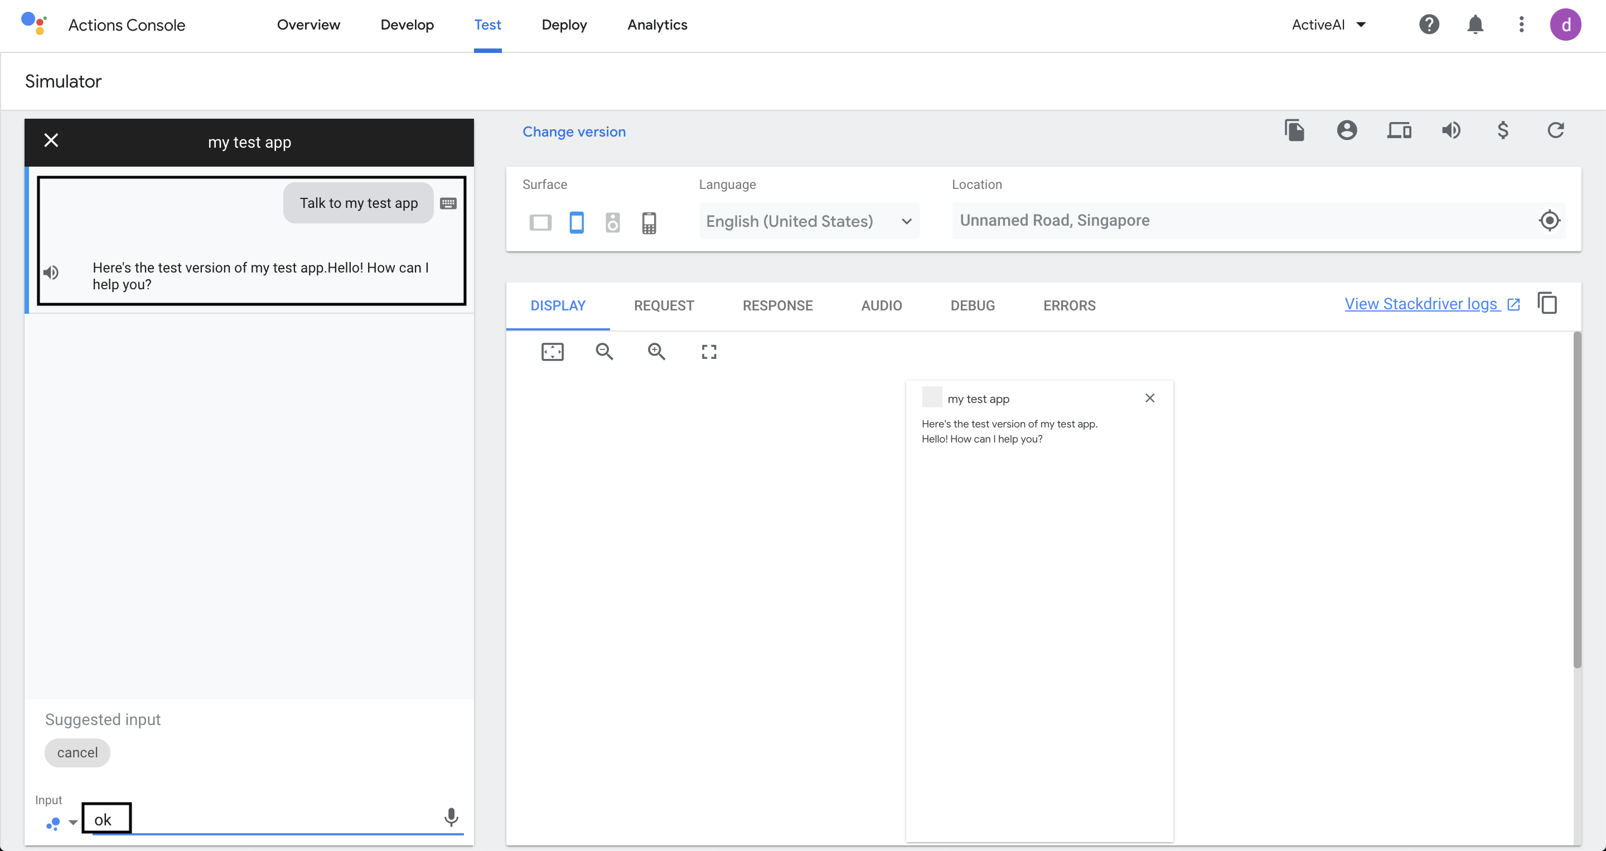Reset the simulator with the refresh icon
The image size is (1606, 851).
point(1555,130)
